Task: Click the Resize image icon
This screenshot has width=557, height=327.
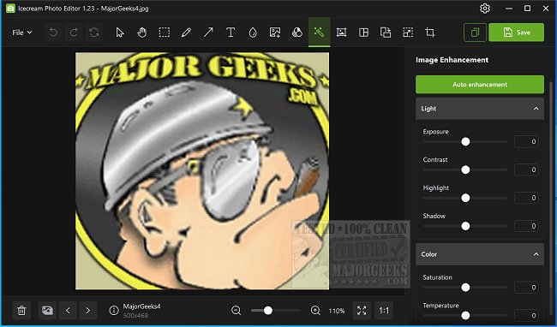Action: 408,33
